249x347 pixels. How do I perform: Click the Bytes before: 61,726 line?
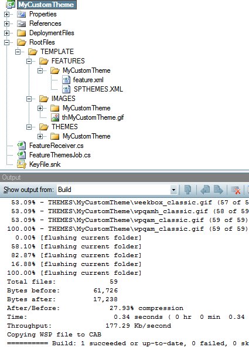(x=62, y=291)
